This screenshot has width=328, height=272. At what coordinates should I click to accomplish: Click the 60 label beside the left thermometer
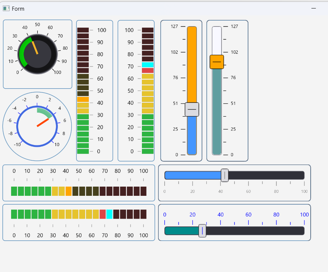[100, 78]
